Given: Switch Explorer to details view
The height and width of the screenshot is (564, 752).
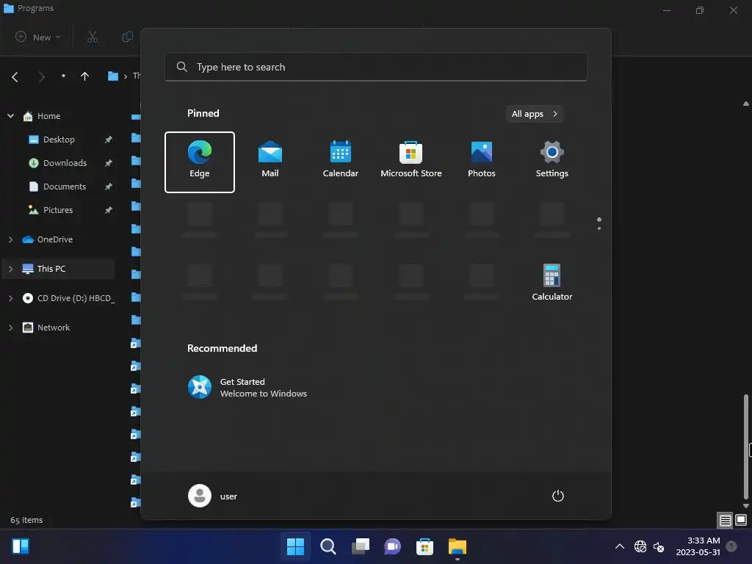Looking at the screenshot, I should coord(725,520).
